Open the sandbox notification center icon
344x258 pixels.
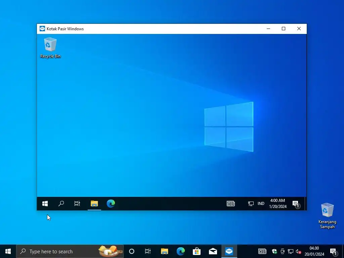coord(296,204)
